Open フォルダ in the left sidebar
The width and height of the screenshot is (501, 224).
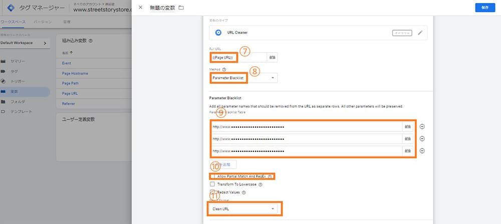[18, 102]
